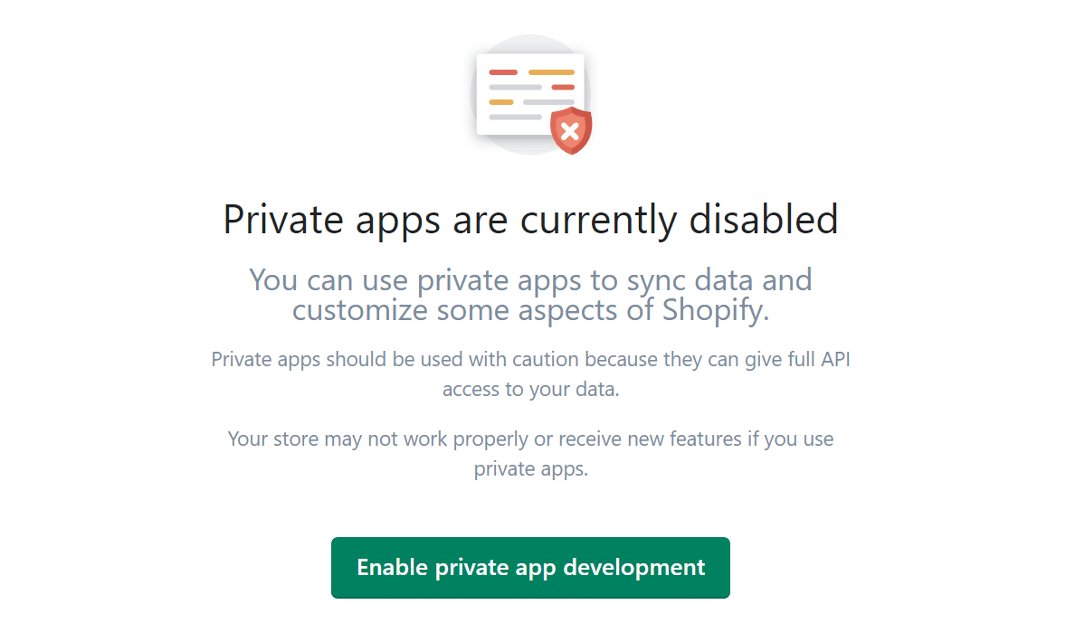The image size is (1066, 623).
Task: Click the heading Private apps are currently disabled
Action: (530, 219)
